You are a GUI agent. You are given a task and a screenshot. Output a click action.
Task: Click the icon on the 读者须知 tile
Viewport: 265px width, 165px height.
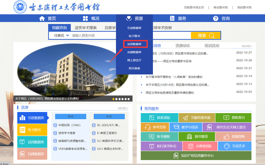[x=152, y=118]
